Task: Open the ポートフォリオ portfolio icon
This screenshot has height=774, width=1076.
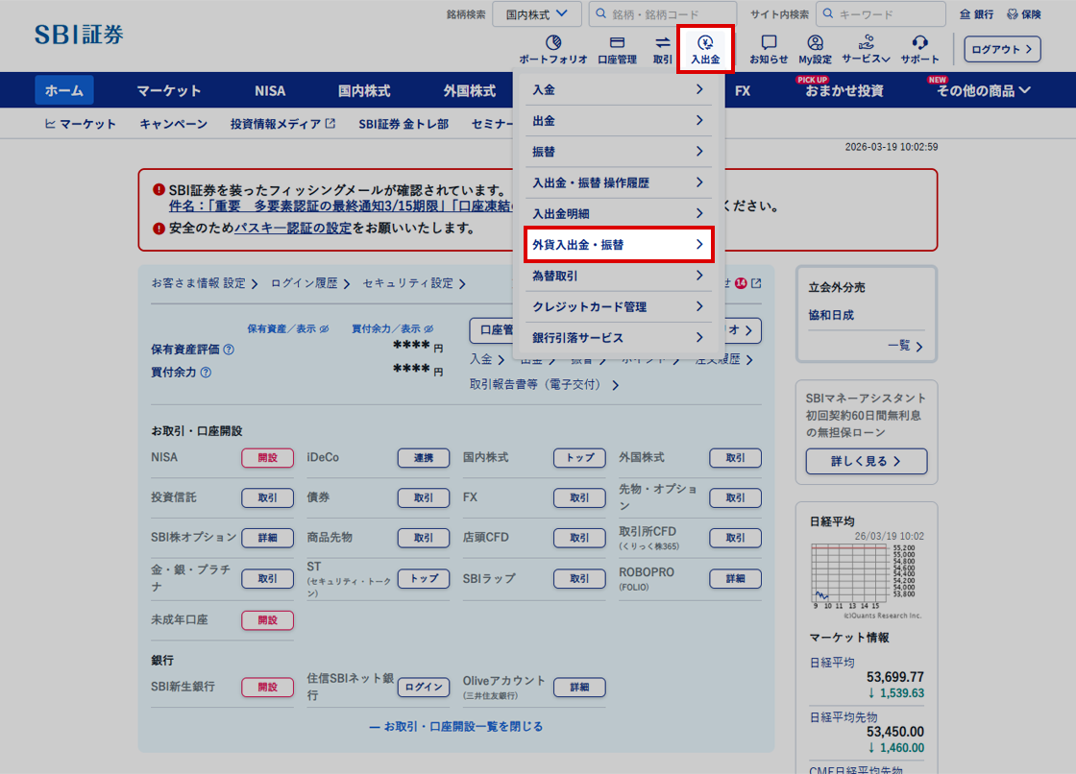Action: point(552,43)
